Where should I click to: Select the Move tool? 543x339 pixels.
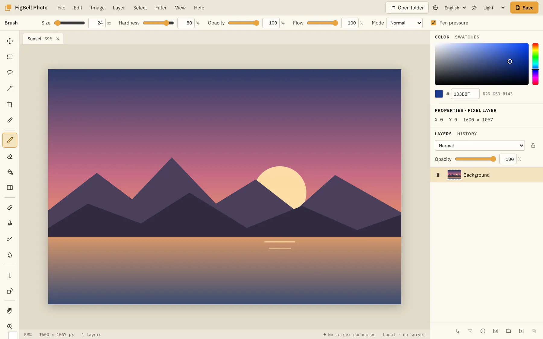point(10,41)
